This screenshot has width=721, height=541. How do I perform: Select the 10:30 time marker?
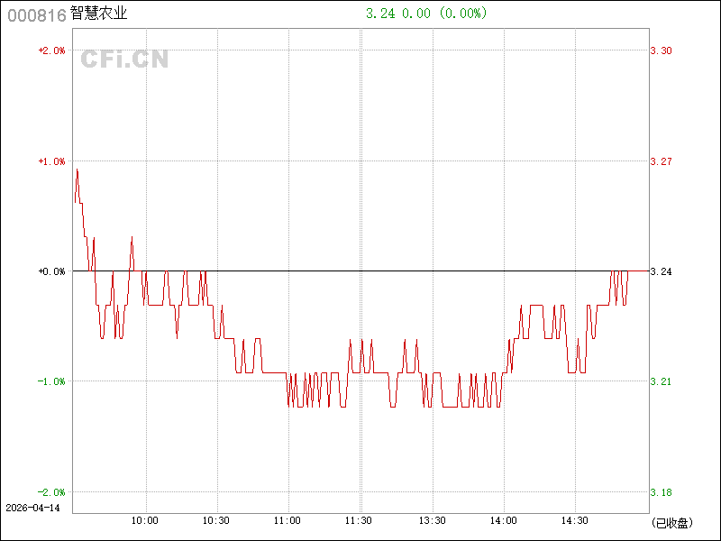(x=216, y=520)
